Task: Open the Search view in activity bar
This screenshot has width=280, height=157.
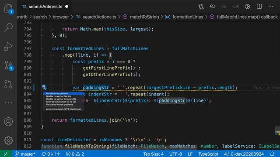Action: 8,27
